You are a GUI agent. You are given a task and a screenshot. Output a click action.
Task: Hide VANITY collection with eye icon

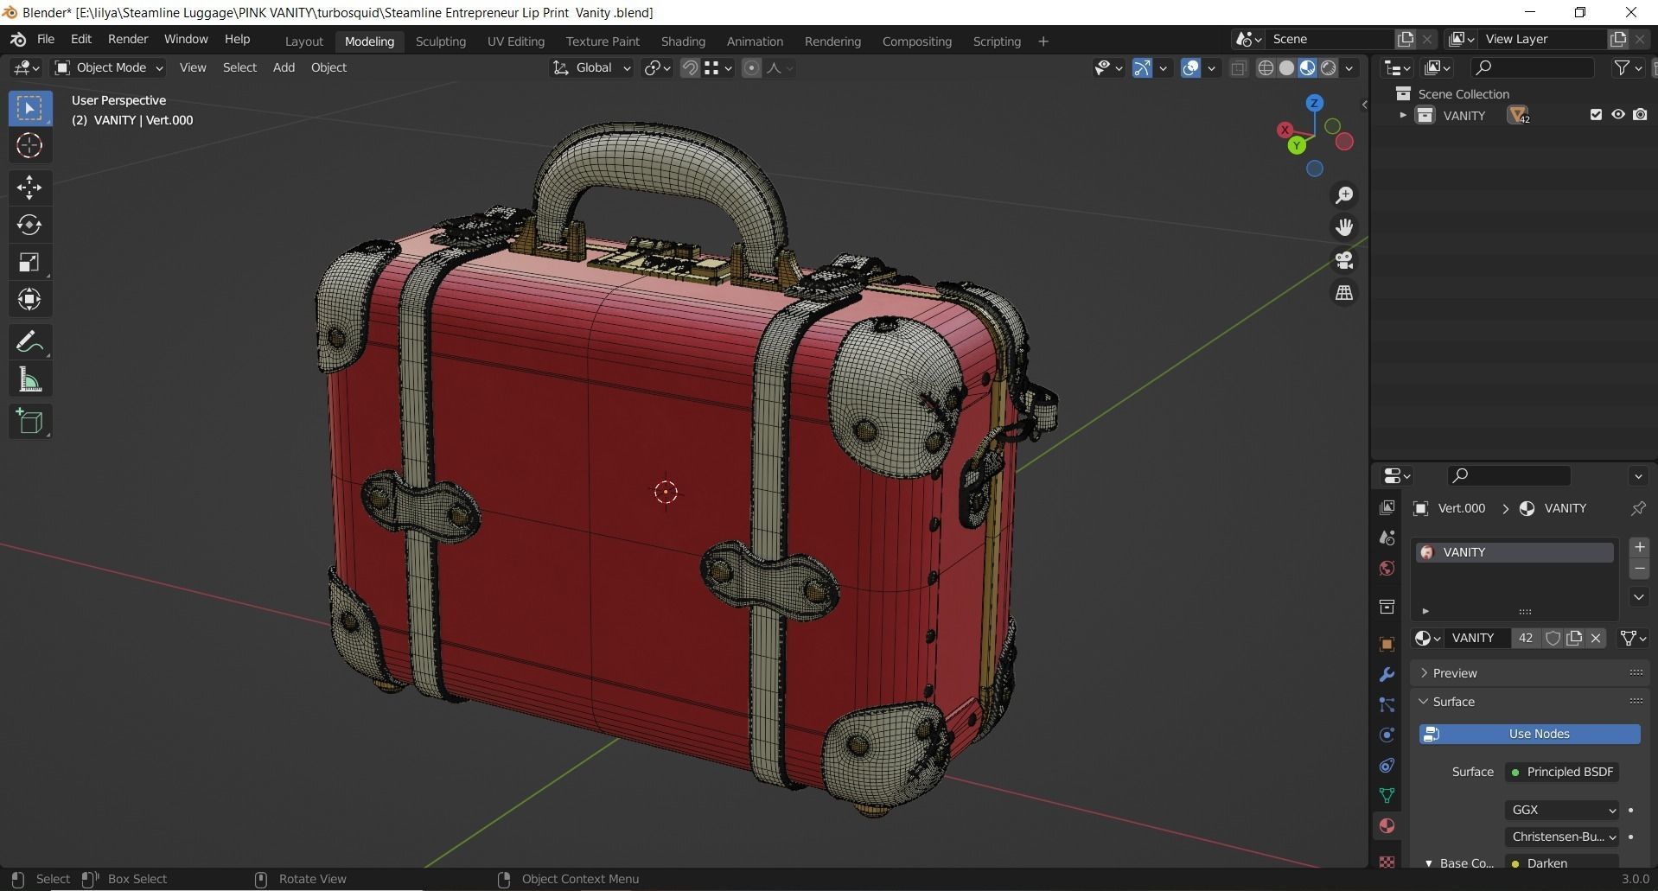click(1618, 114)
